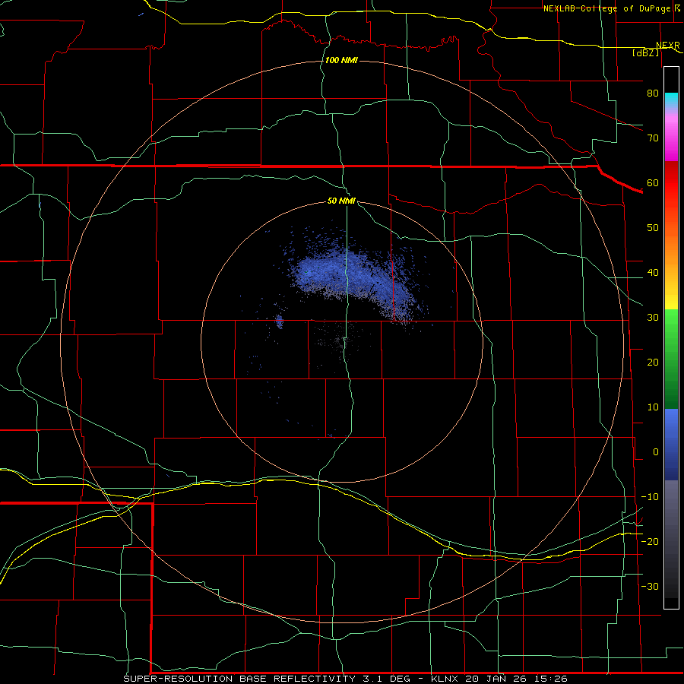Click the NEXR label above the color scale
684x684 pixels.
[667, 45]
